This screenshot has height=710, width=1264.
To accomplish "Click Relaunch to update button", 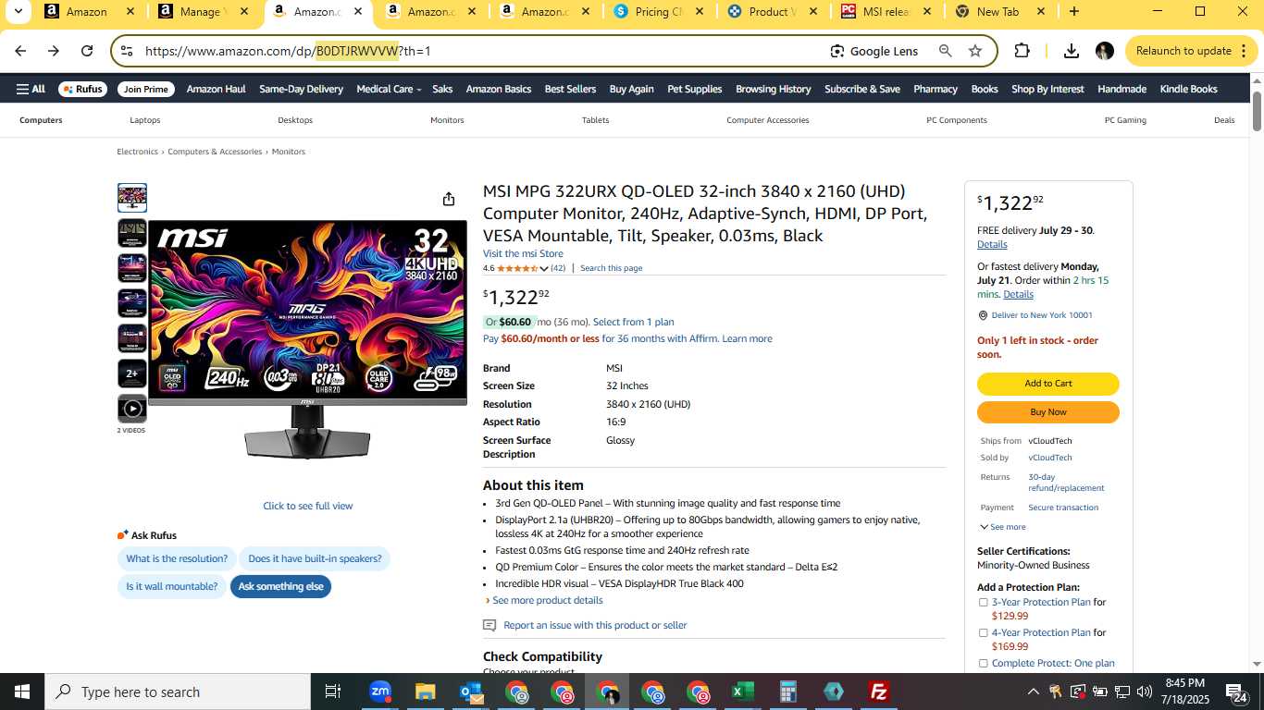I will [x=1192, y=51].
